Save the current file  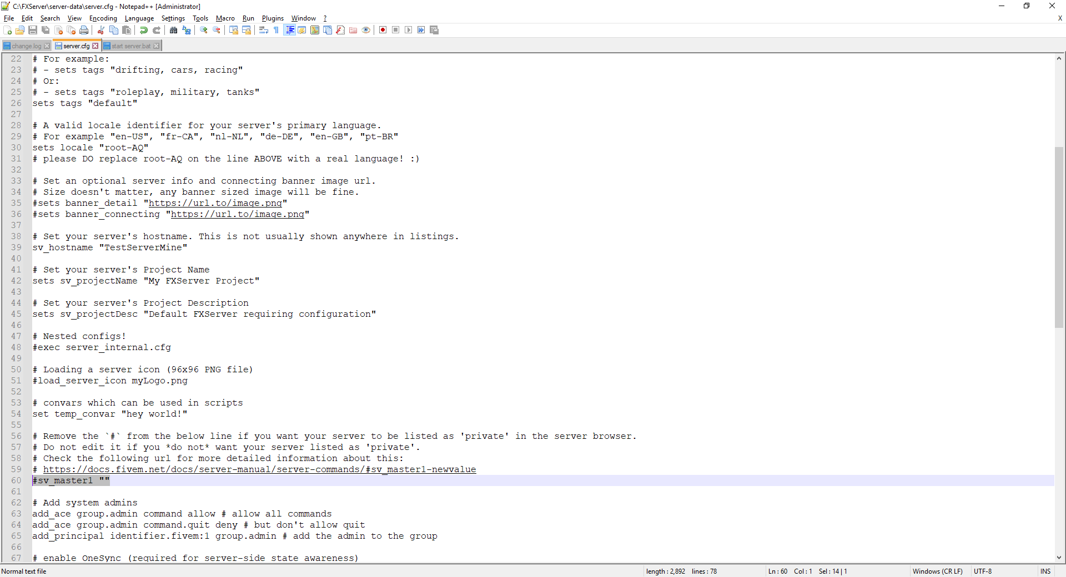[33, 31]
